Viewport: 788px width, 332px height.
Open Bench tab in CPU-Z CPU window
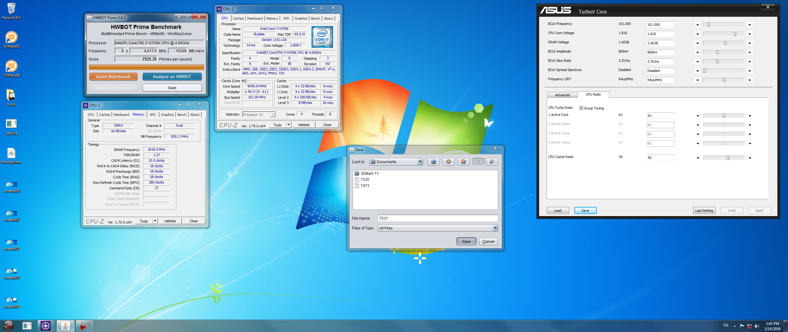pyautogui.click(x=315, y=18)
